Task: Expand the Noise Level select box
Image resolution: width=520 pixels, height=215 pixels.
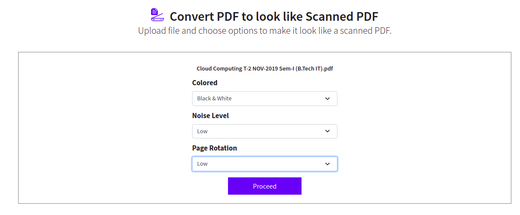Action: pyautogui.click(x=264, y=132)
